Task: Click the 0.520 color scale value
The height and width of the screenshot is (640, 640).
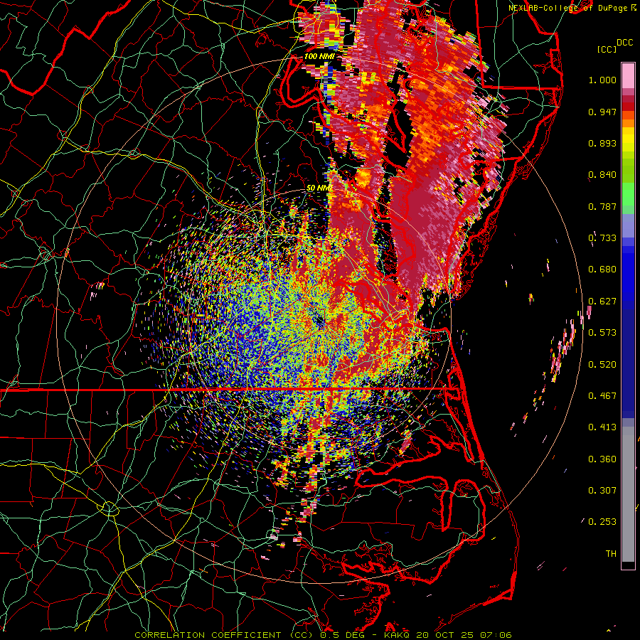Action: [602, 365]
